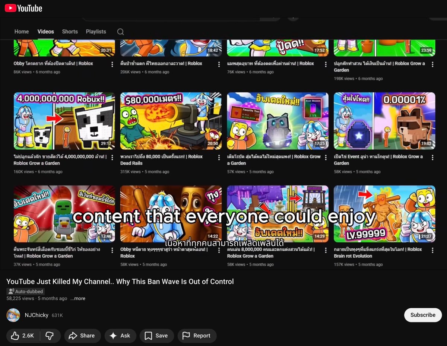The width and height of the screenshot is (447, 346).
Task: Play the LV.99999 wooden figure thumbnail
Action: click(384, 214)
